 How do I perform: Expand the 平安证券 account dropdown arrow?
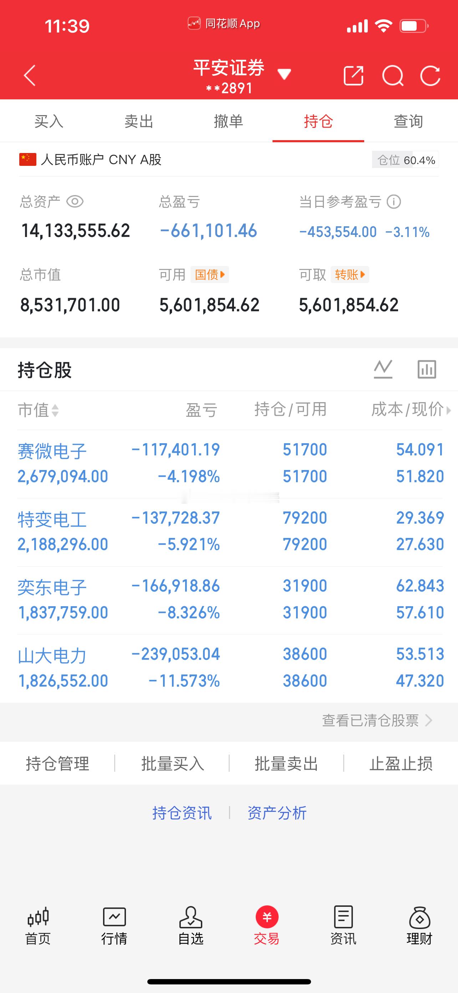point(284,74)
